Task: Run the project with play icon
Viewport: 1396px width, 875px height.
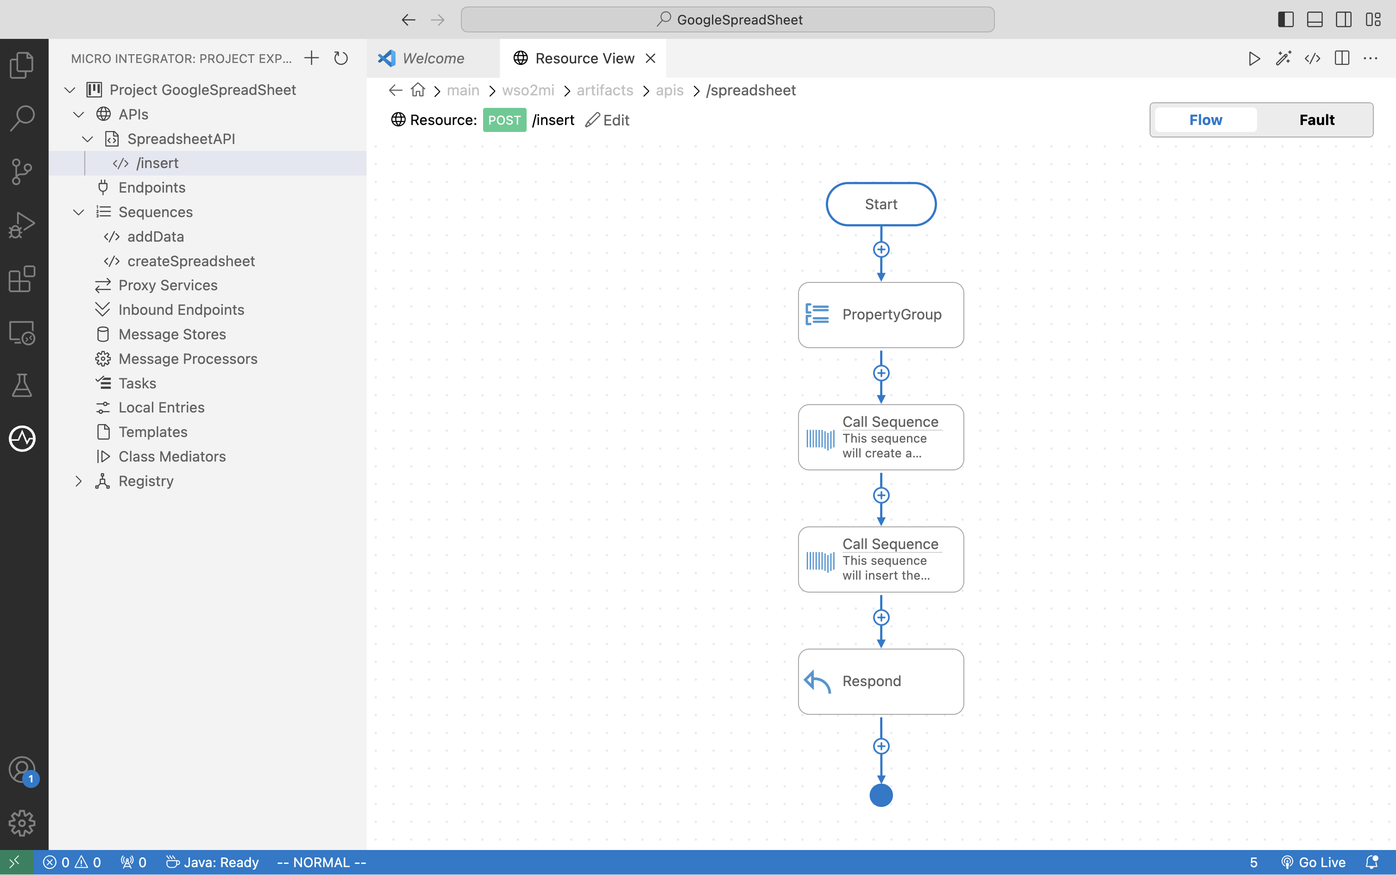Action: point(1254,58)
